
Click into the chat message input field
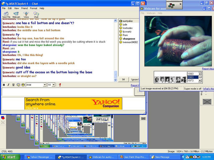coord(68,92)
